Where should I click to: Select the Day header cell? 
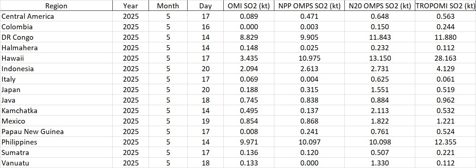point(205,6)
